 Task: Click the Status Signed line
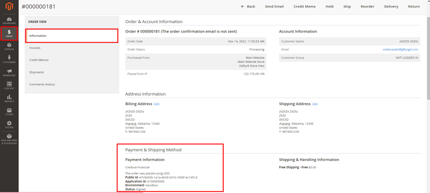coord(135,189)
